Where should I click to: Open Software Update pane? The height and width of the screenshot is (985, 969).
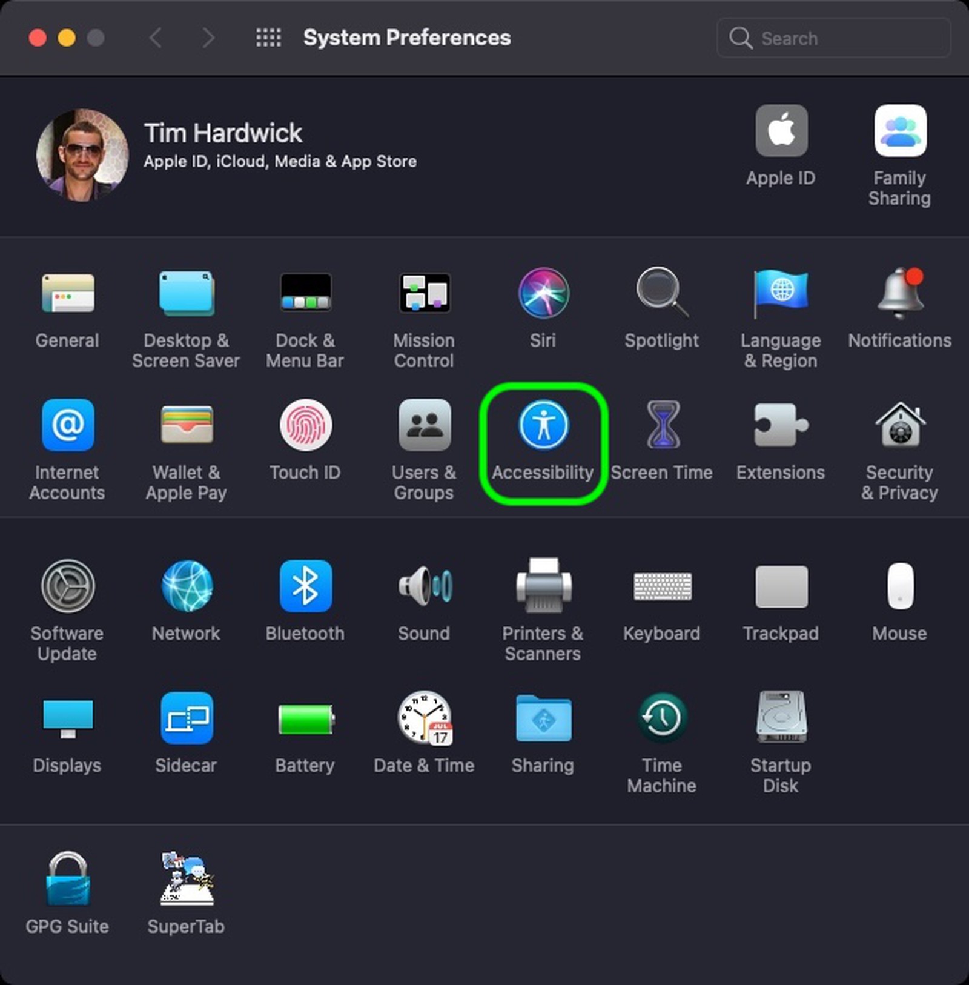click(x=67, y=586)
